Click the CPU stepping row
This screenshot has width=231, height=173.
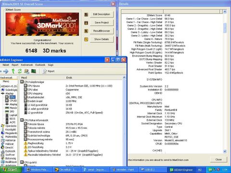47,93
